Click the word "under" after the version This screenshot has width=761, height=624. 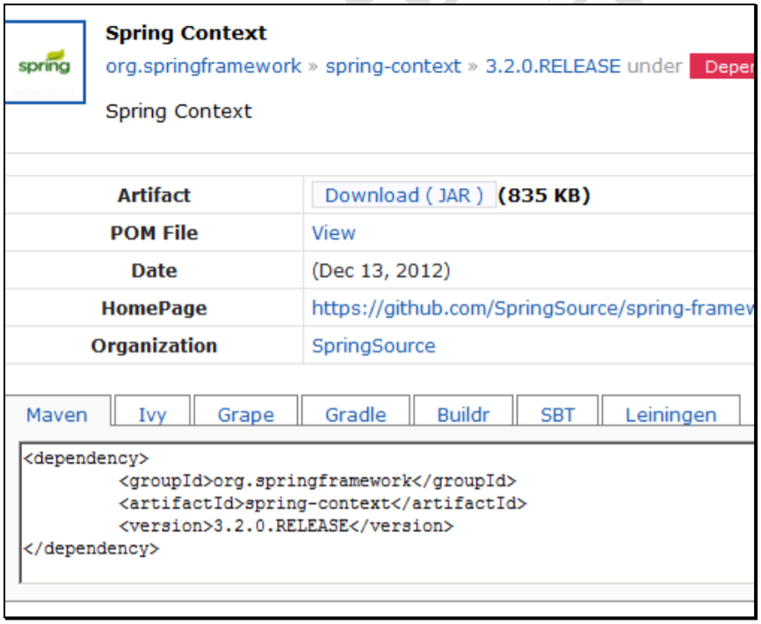tap(654, 67)
